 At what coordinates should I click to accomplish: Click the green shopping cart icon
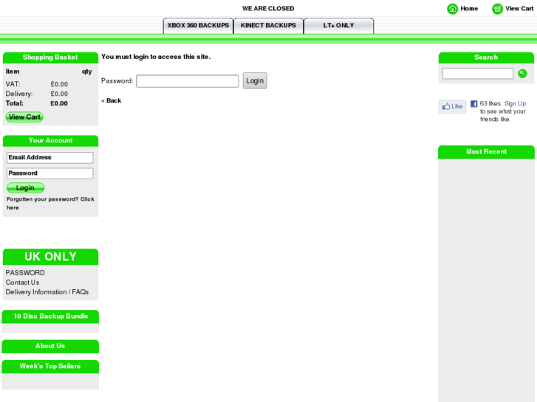(497, 9)
